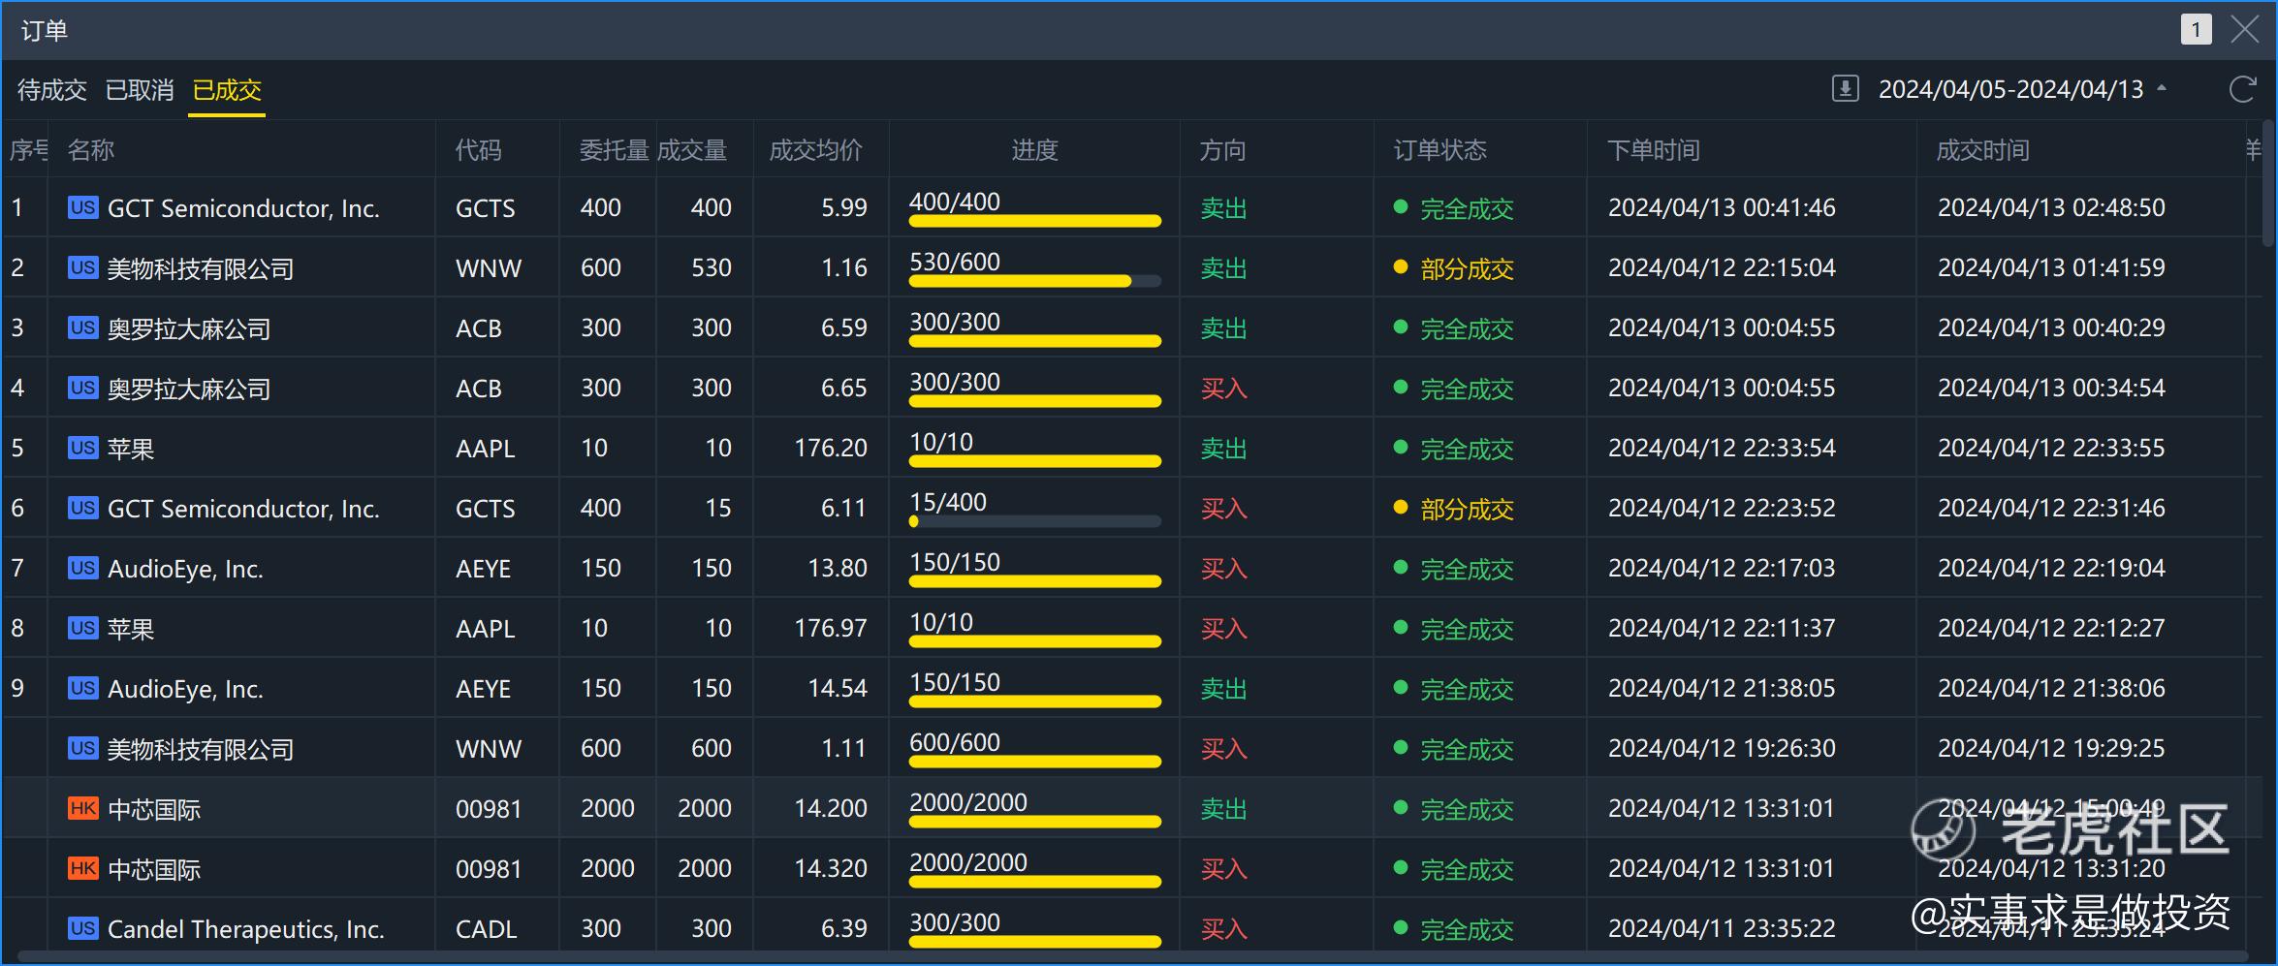2278x966 pixels.
Task: Click the US market badge for WNW row 2
Action: coord(82,267)
